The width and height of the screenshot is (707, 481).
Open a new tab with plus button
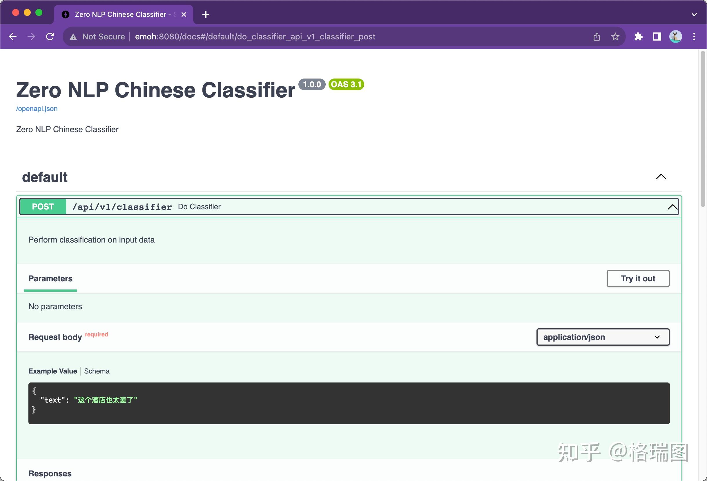coord(206,14)
